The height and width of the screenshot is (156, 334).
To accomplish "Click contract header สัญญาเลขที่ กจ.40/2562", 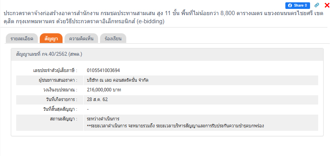I will point(49,55).
